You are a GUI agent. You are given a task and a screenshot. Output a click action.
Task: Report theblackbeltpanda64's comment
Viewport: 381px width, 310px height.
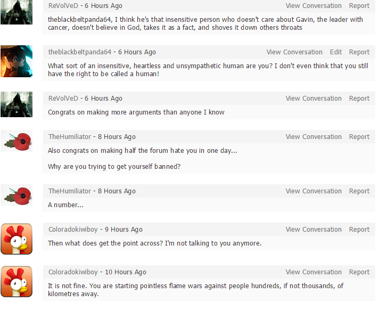tap(359, 52)
